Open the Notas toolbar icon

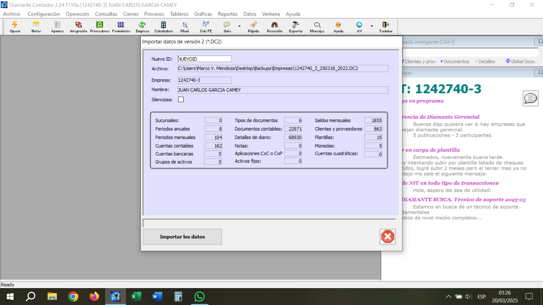(36, 26)
